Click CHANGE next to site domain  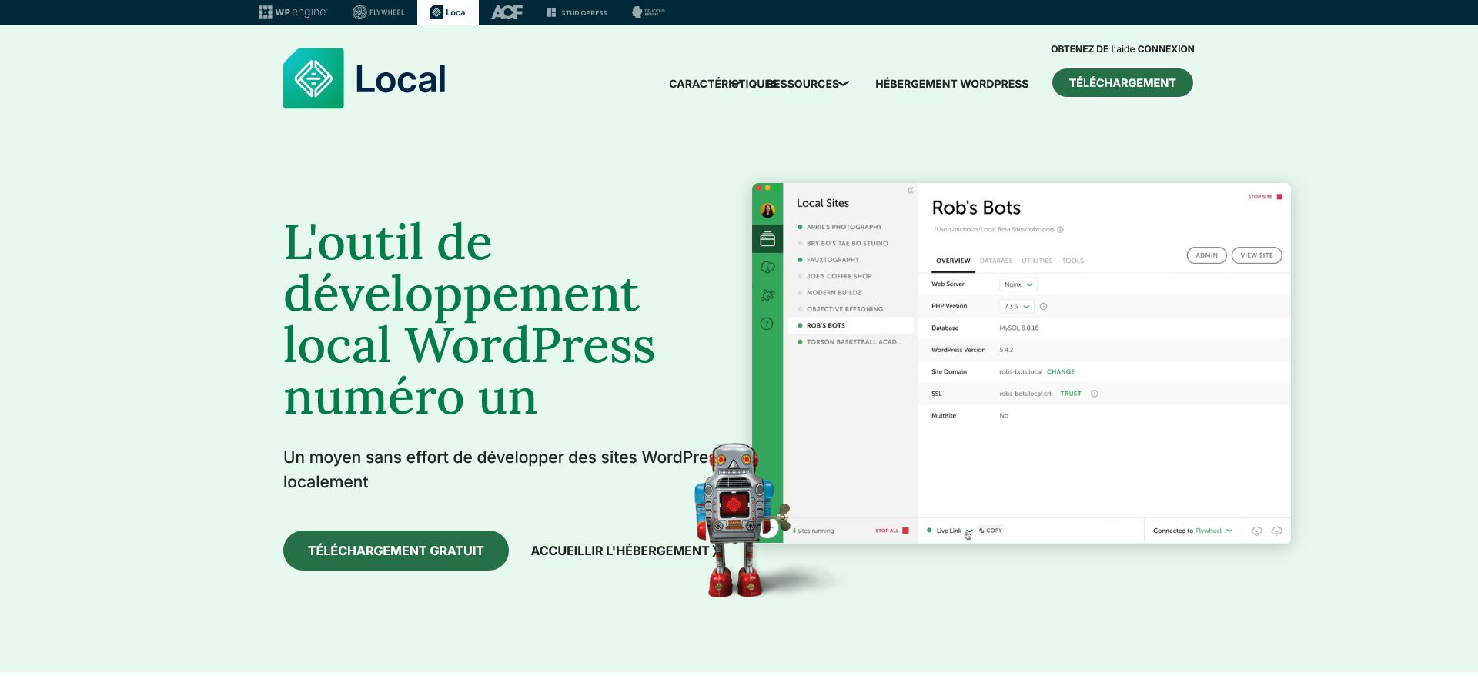1061,372
